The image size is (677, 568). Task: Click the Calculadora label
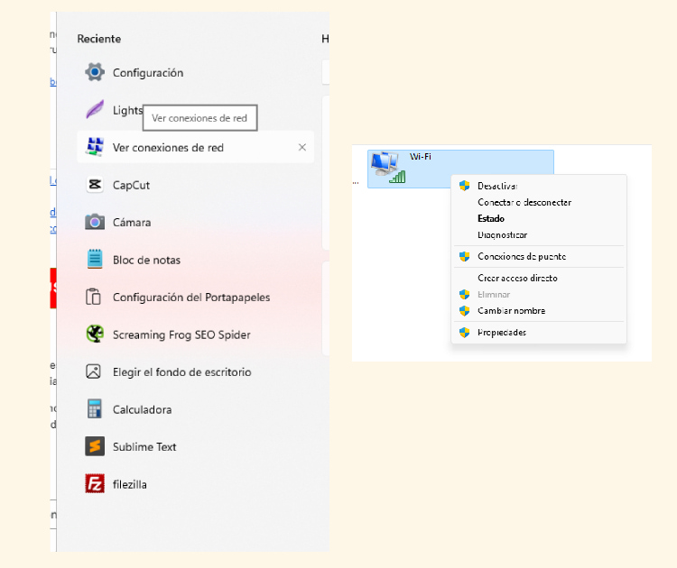tap(142, 409)
